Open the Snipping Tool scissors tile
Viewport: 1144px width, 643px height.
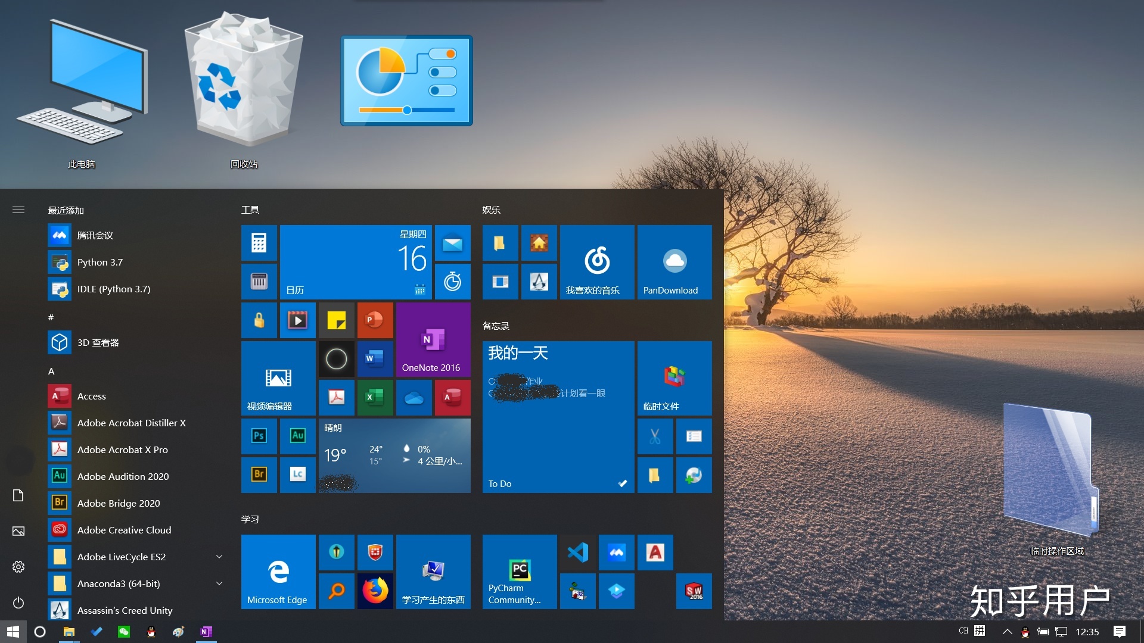[x=655, y=436]
